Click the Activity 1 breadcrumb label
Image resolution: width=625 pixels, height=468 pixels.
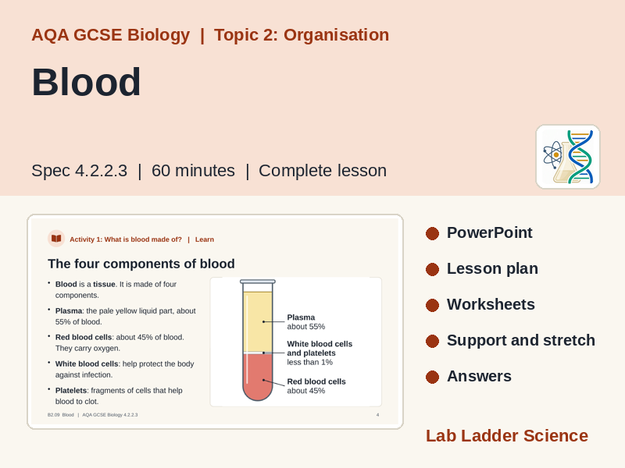126,239
